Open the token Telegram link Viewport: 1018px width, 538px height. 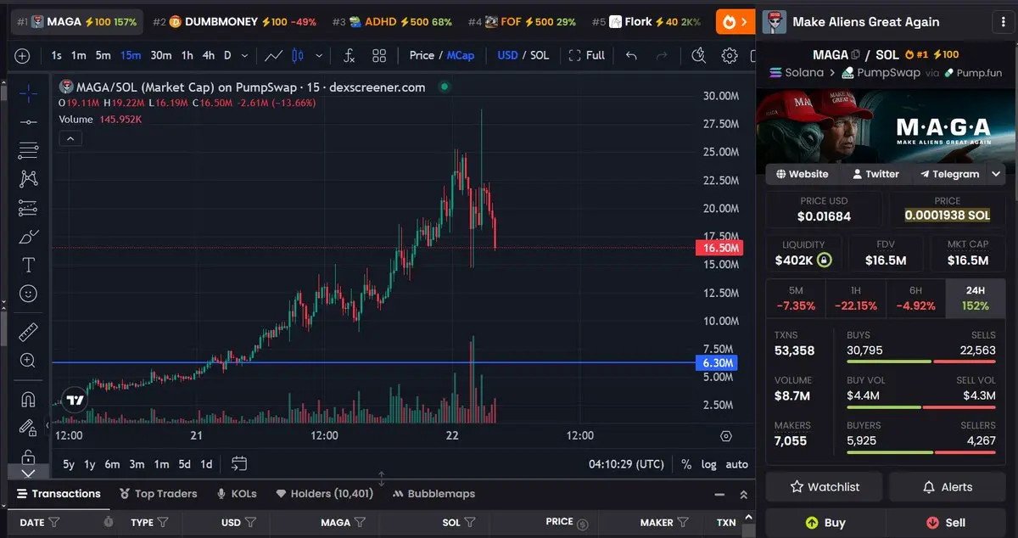coord(949,174)
